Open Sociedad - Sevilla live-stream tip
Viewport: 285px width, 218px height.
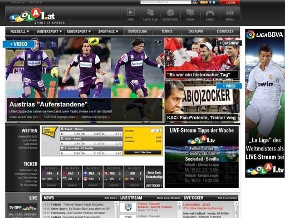click(202, 159)
